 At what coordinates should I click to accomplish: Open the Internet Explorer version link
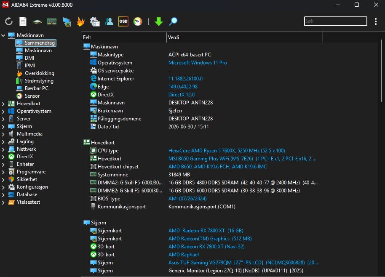point(185,79)
